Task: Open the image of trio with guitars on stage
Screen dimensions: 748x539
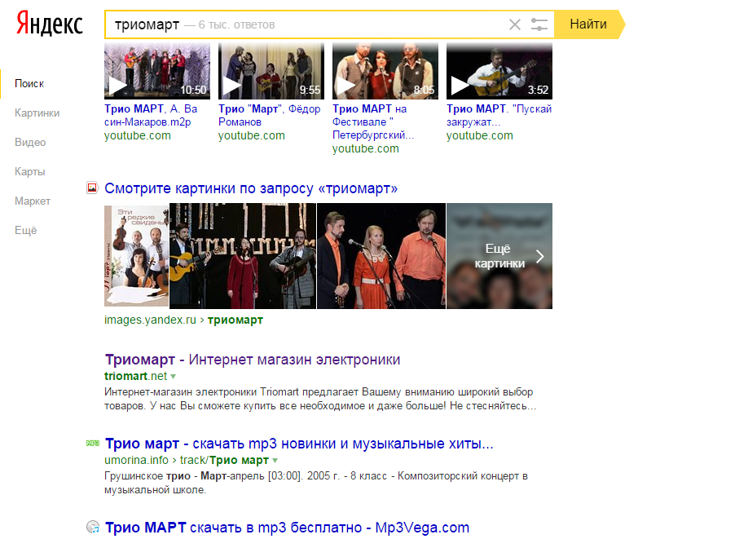Action: point(243,256)
